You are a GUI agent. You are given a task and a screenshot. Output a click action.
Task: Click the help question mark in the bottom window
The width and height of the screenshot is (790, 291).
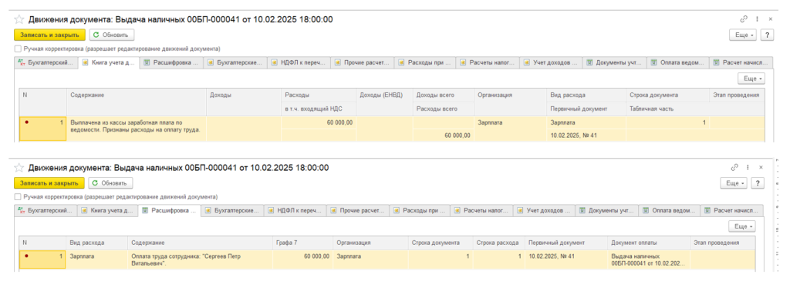[758, 183]
